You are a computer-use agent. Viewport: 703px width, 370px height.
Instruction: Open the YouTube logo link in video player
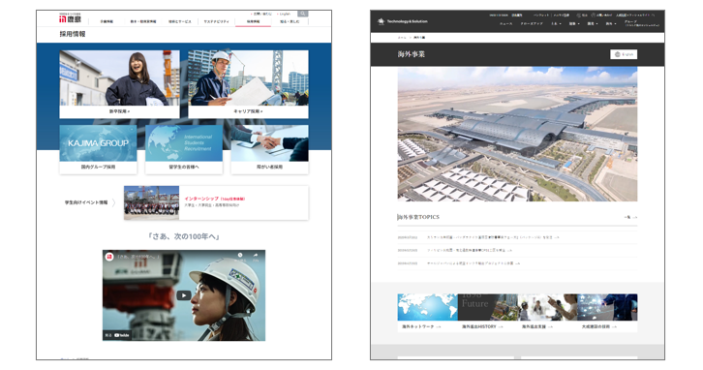pyautogui.click(x=121, y=335)
